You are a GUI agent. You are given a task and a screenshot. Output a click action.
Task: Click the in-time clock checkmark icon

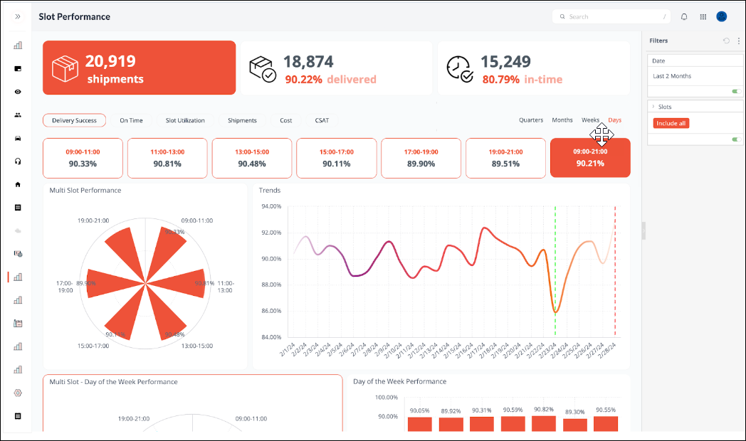pos(460,69)
